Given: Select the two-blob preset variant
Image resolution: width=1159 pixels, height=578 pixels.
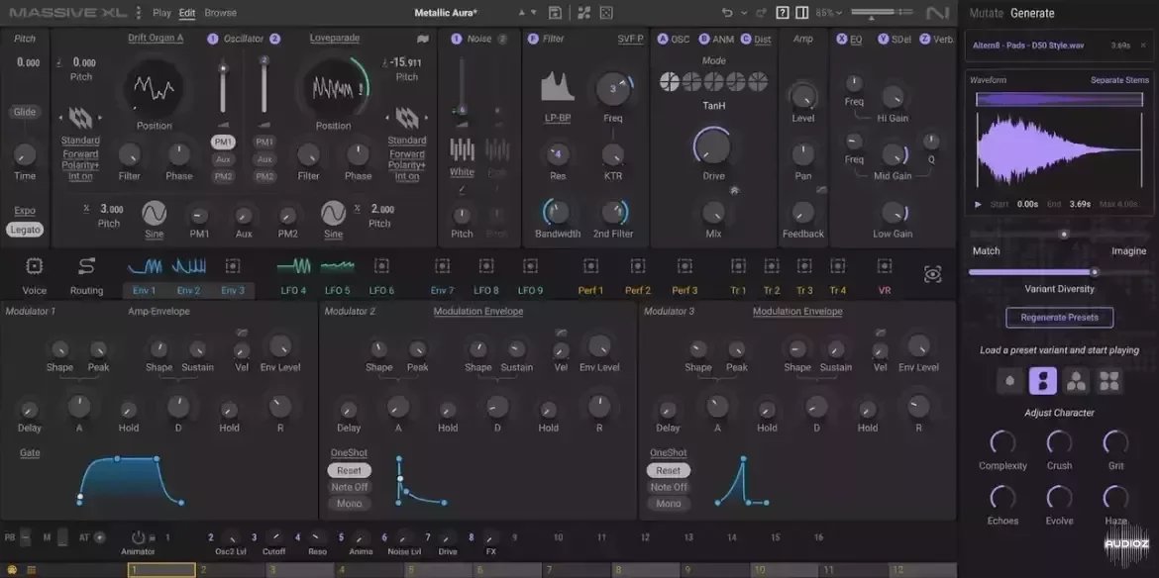Looking at the screenshot, I should click(x=1043, y=381).
